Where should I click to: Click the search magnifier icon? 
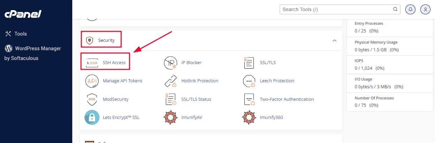tap(395, 9)
